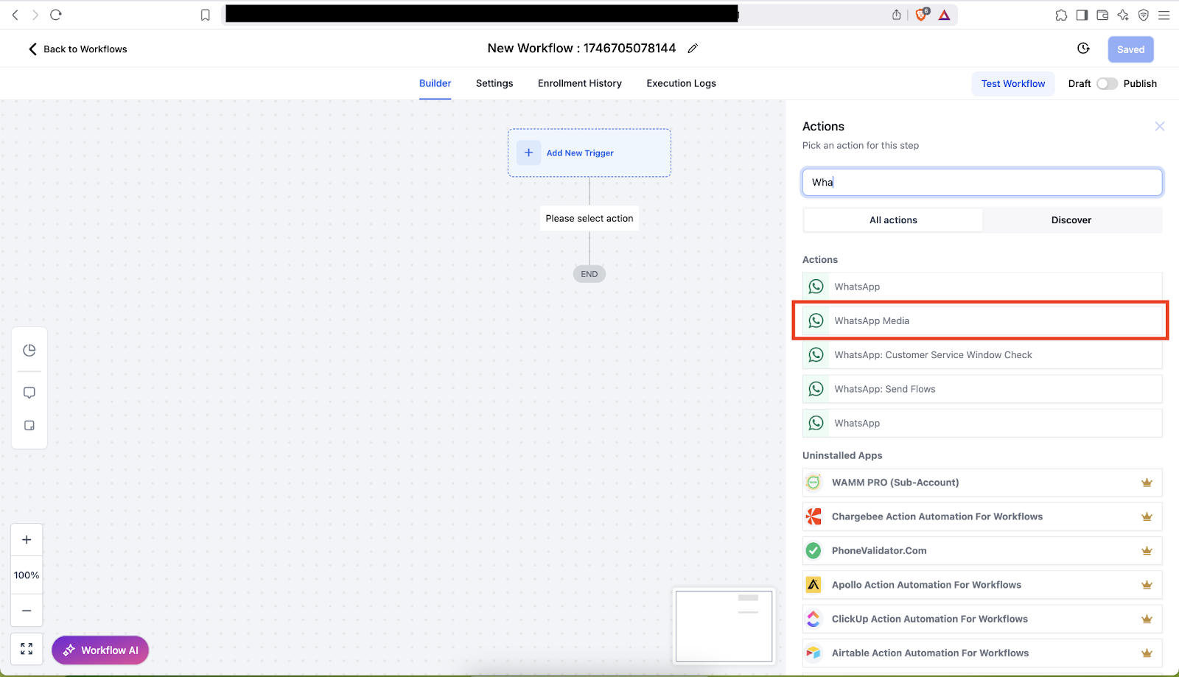Click the Publish label
1179x677 pixels.
(x=1140, y=84)
